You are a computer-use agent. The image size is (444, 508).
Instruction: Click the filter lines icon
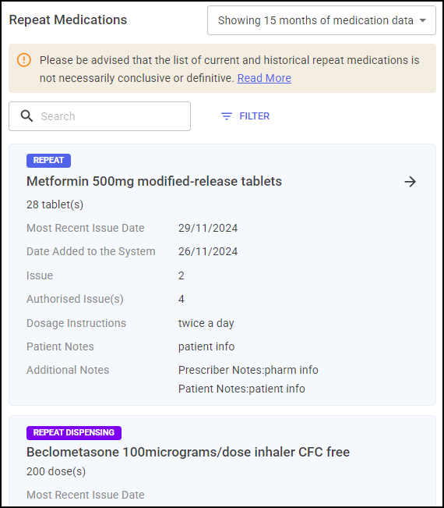coord(227,116)
